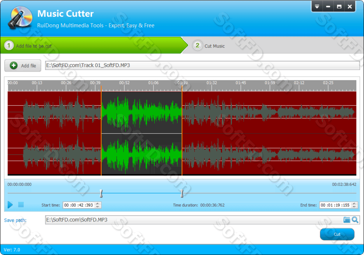Click the RuiDong Multimedia Tools subtitle
Screen dimensions: 364x255
pos(96,25)
